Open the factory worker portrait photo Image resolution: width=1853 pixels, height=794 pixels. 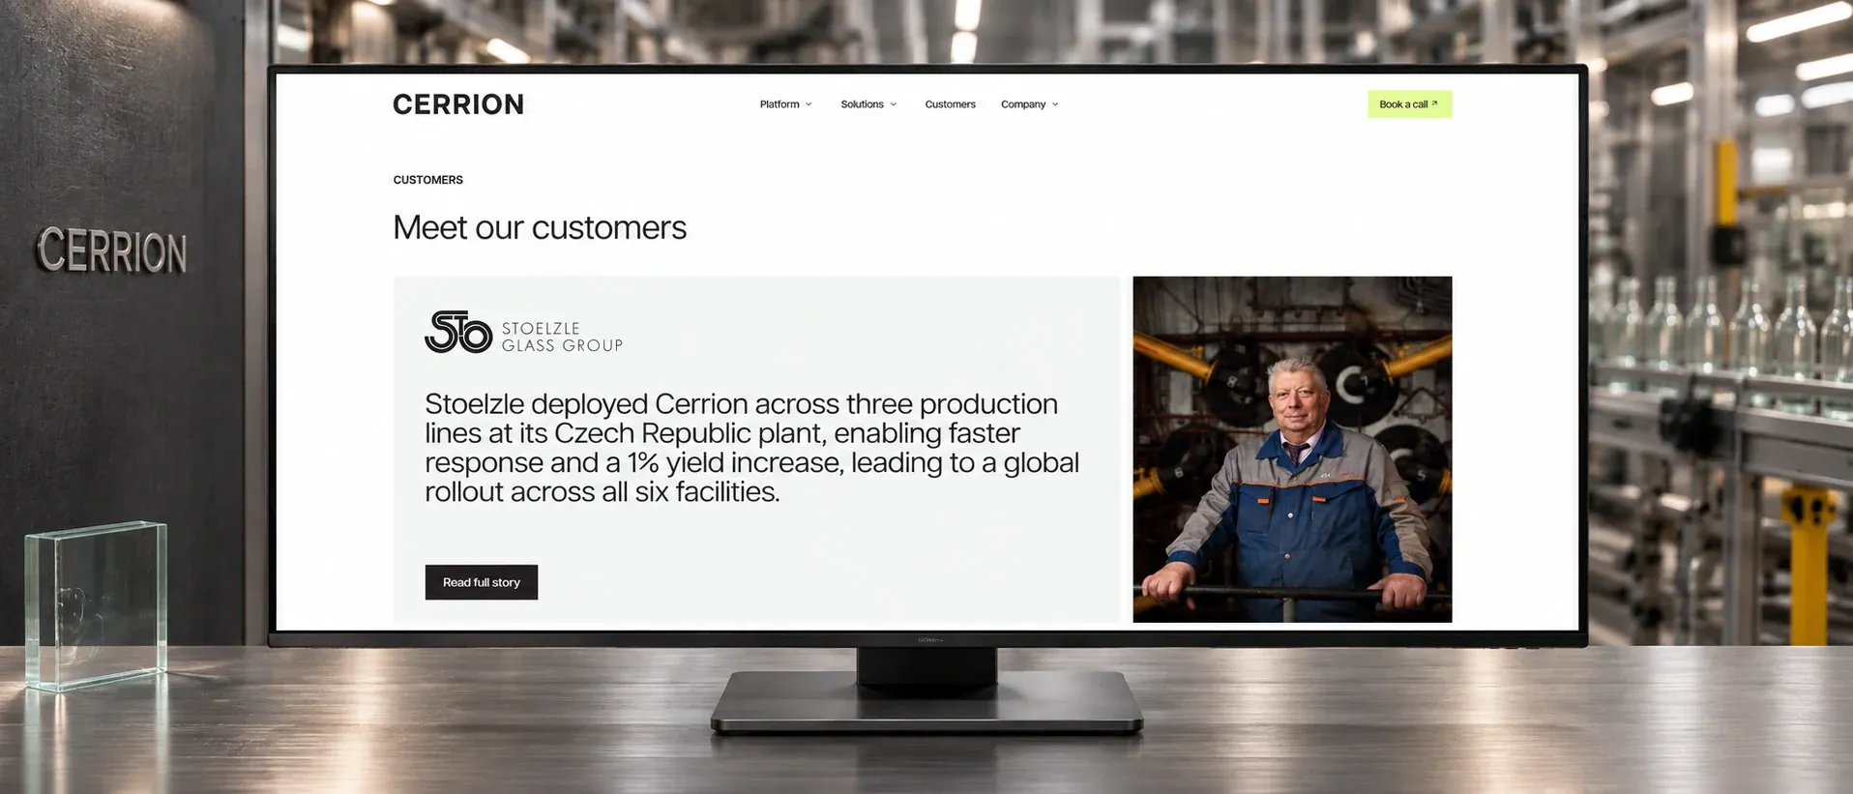[x=1292, y=449]
